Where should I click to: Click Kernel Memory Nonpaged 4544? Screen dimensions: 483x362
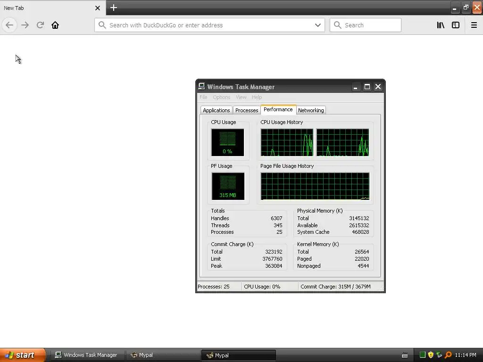(363, 266)
